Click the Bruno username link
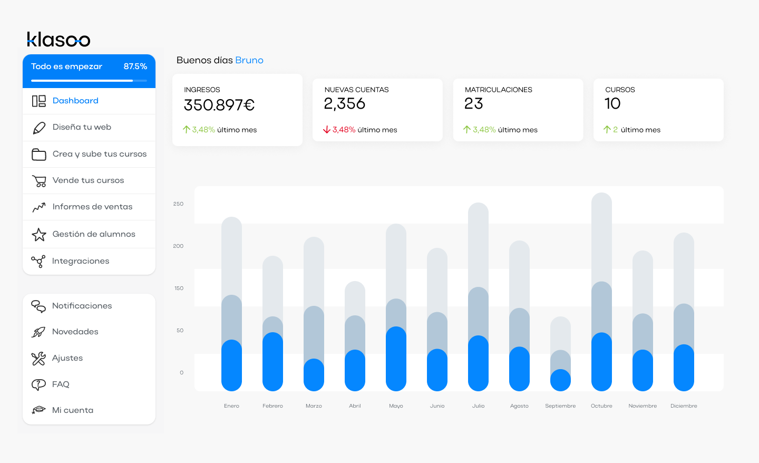This screenshot has height=463, width=759. click(x=249, y=60)
